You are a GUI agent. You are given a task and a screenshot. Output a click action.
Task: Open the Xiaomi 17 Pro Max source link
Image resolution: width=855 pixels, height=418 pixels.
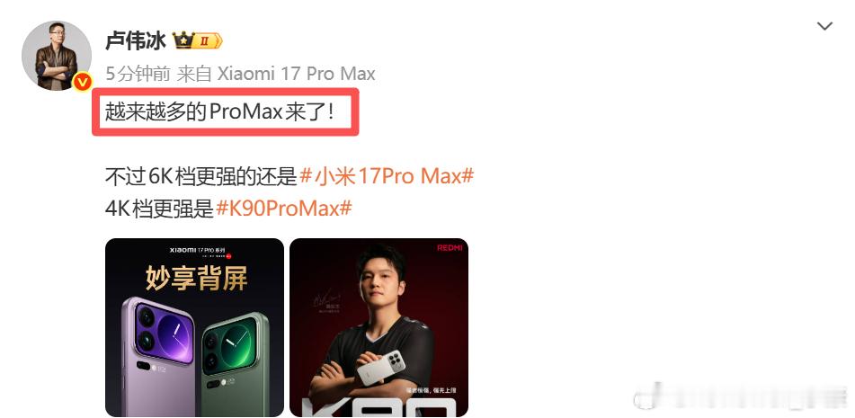[296, 74]
